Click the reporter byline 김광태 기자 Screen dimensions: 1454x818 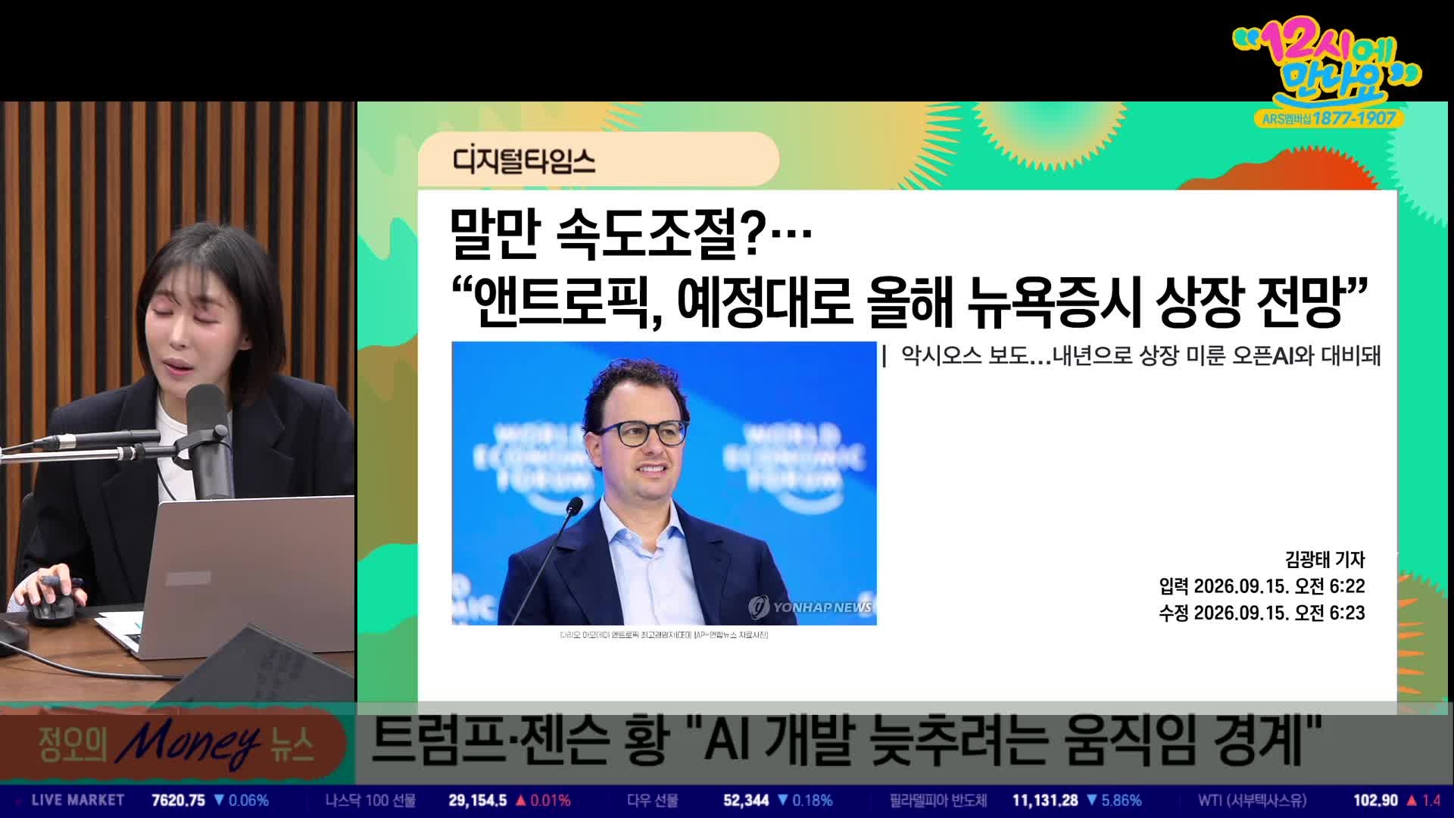(x=1325, y=560)
